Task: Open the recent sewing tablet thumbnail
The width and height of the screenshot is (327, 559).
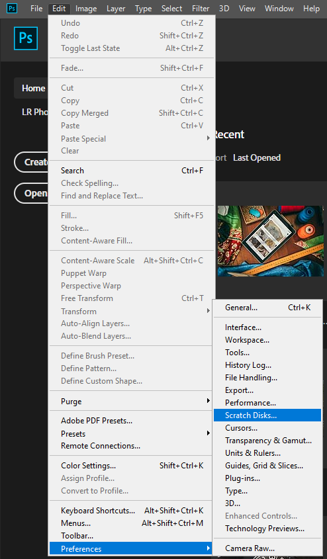Action: 270,241
